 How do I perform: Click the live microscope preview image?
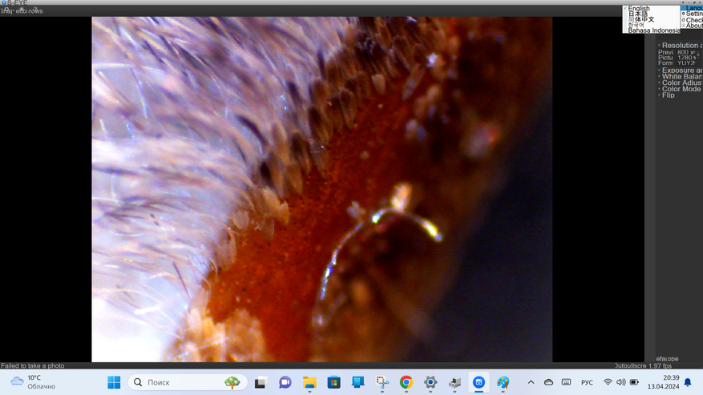322,189
